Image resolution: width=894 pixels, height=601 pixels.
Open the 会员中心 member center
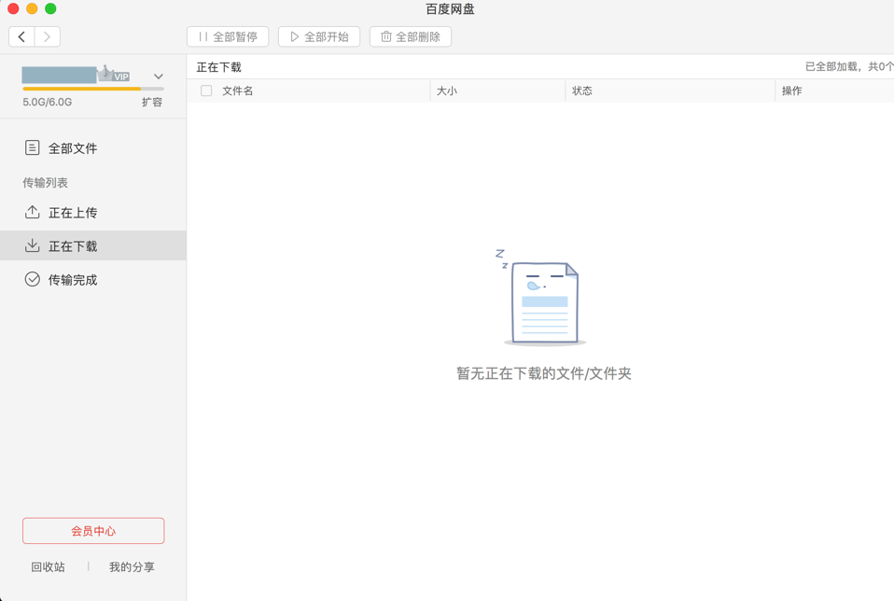coord(93,531)
